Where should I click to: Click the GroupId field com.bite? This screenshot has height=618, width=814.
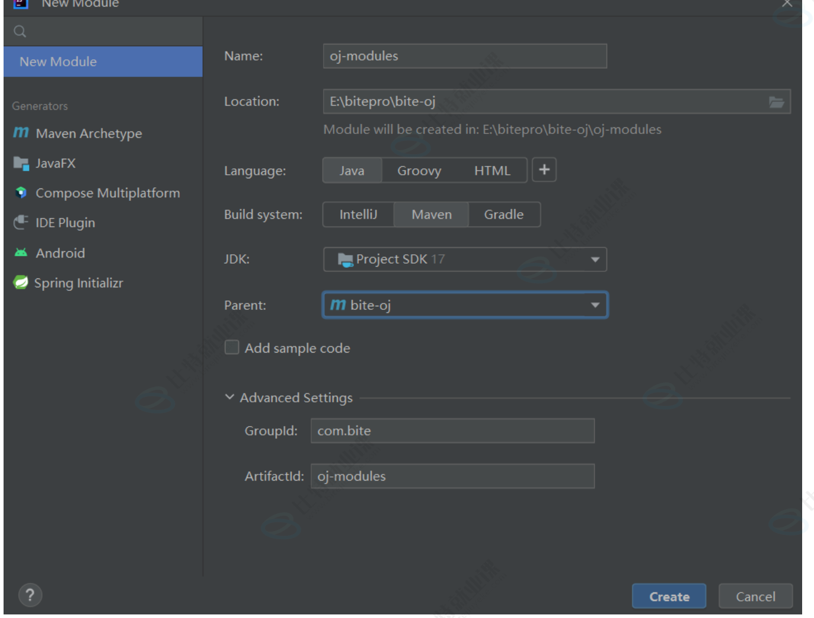pyautogui.click(x=452, y=431)
